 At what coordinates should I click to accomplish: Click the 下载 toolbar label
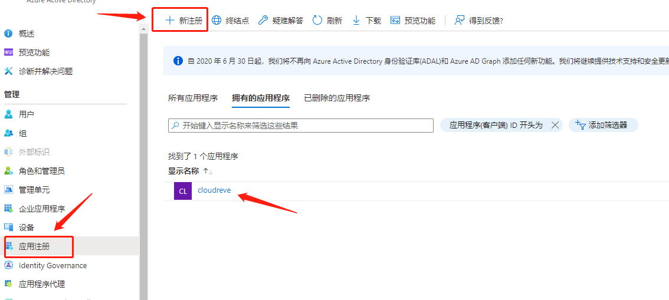373,21
